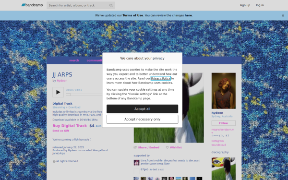Open the SoundCloud link
Viewport: 288px width, 180px height.
(218, 145)
